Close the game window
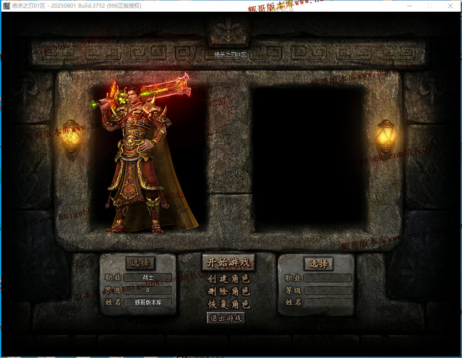Screen dimensions: 462x358 point(450,6)
